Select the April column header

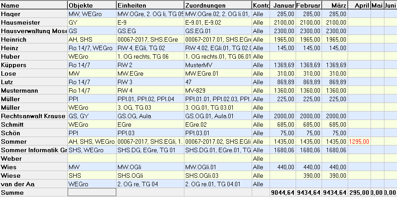click(359, 5)
